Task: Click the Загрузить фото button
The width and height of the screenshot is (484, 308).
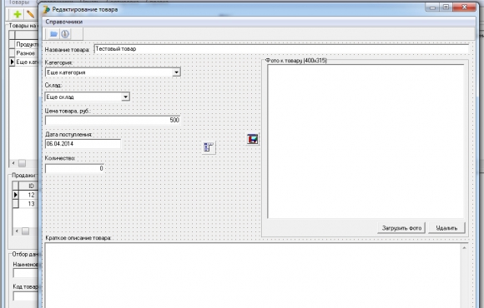Action: (401, 228)
